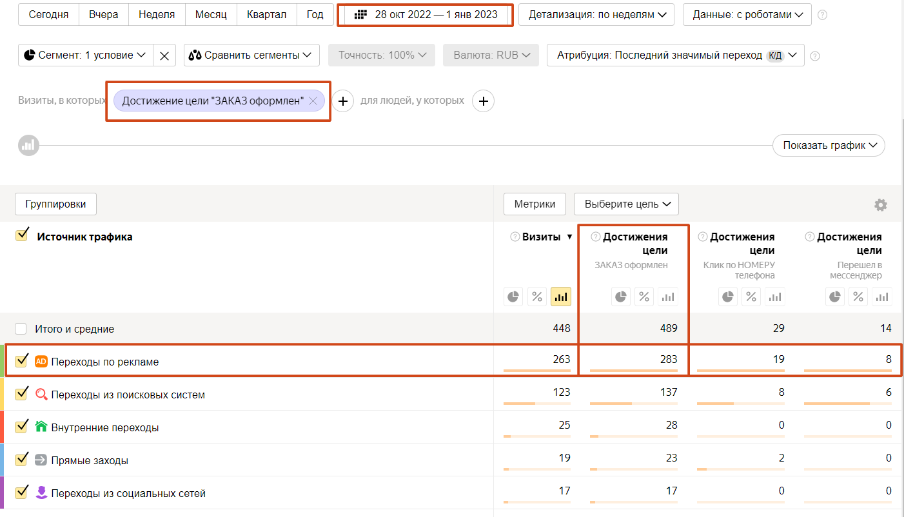Uncheck the Переходы по рекламе checkbox

click(x=21, y=361)
